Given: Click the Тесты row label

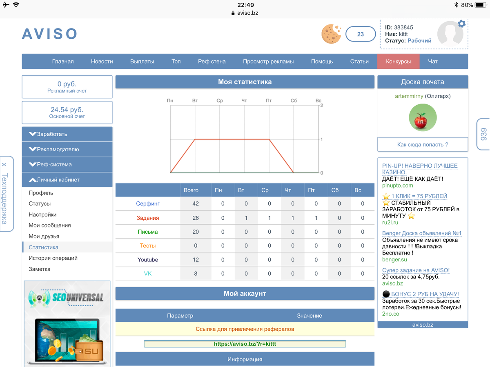Looking at the screenshot, I should click(148, 245).
